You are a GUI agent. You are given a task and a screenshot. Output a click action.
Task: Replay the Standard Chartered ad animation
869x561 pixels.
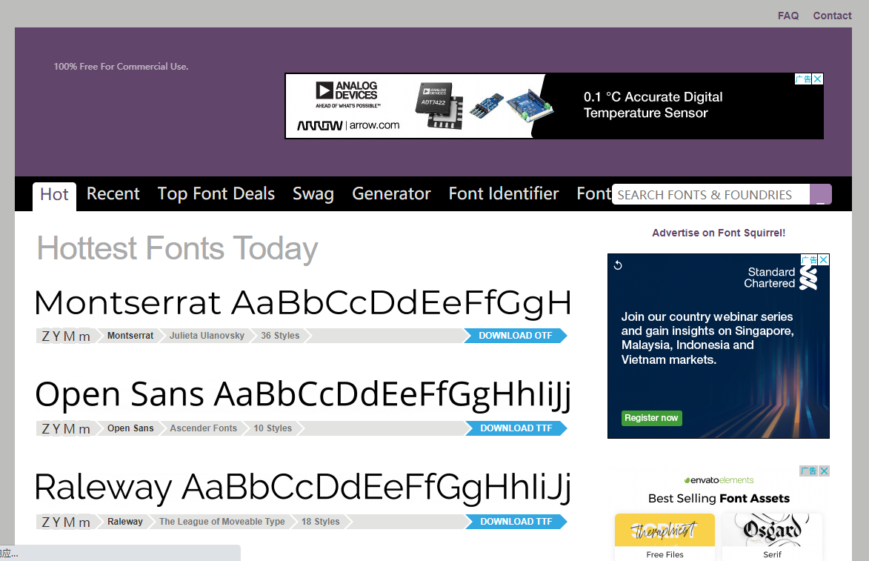point(618,265)
